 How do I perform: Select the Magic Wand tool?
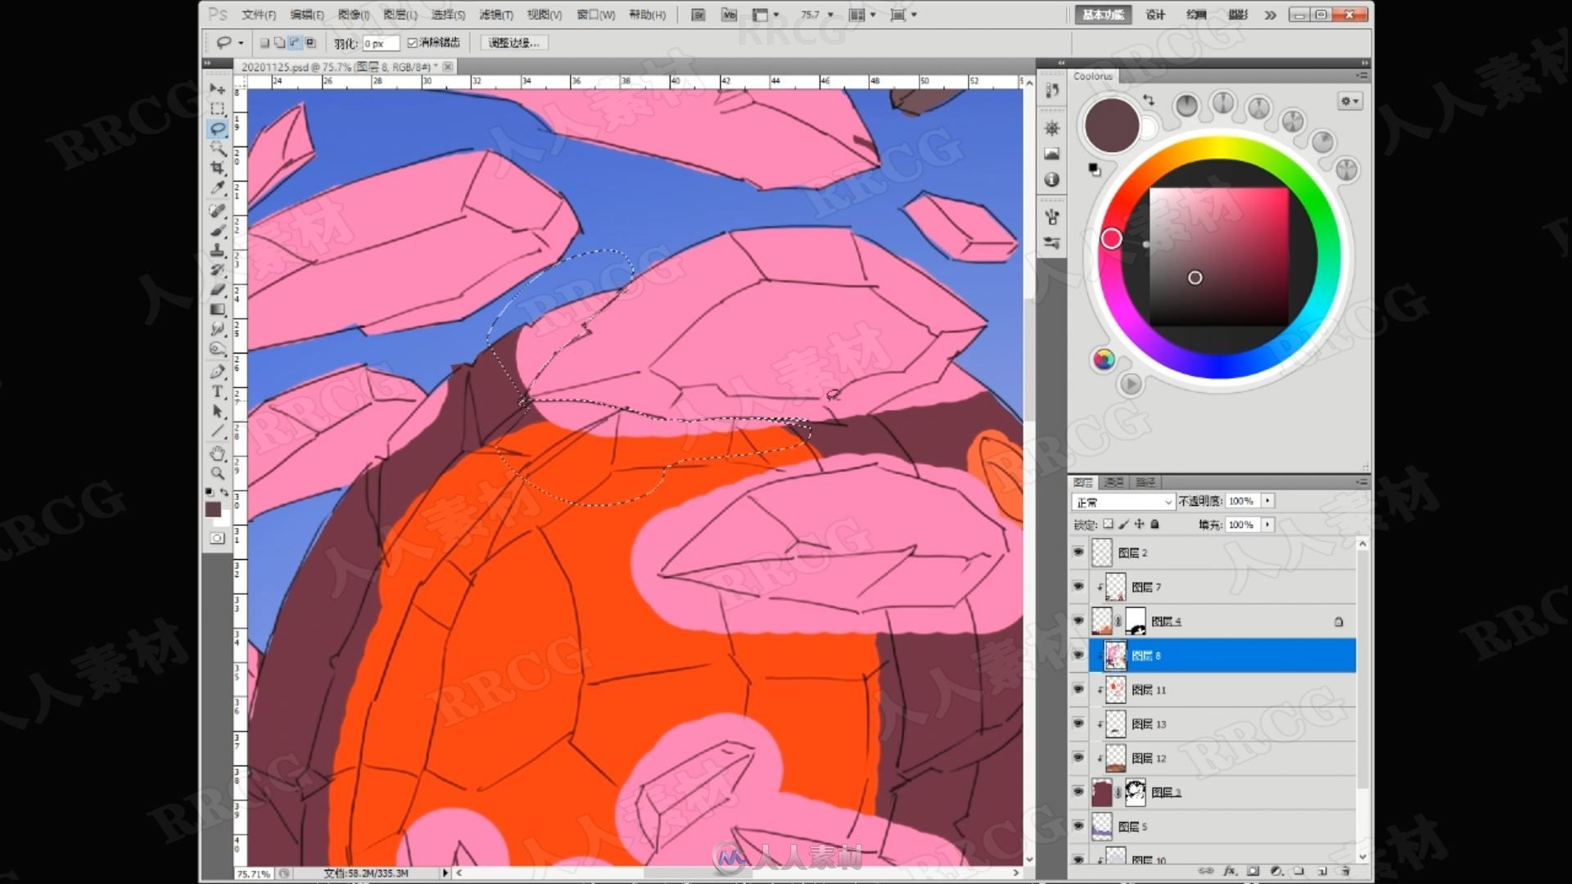217,148
